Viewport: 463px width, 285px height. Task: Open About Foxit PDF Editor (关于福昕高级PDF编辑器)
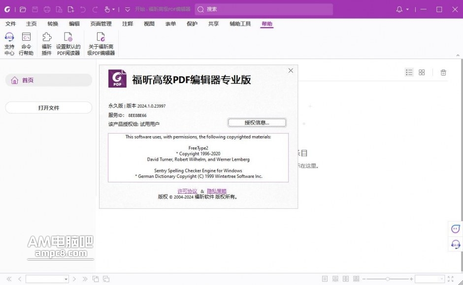pyautogui.click(x=101, y=44)
